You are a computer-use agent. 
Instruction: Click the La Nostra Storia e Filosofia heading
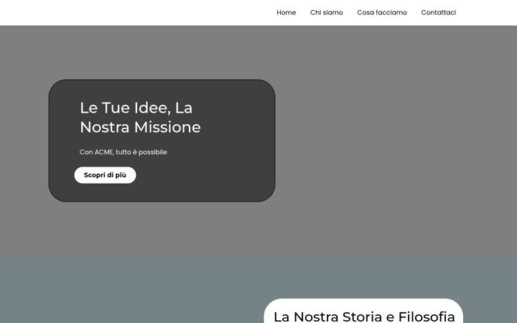364,317
